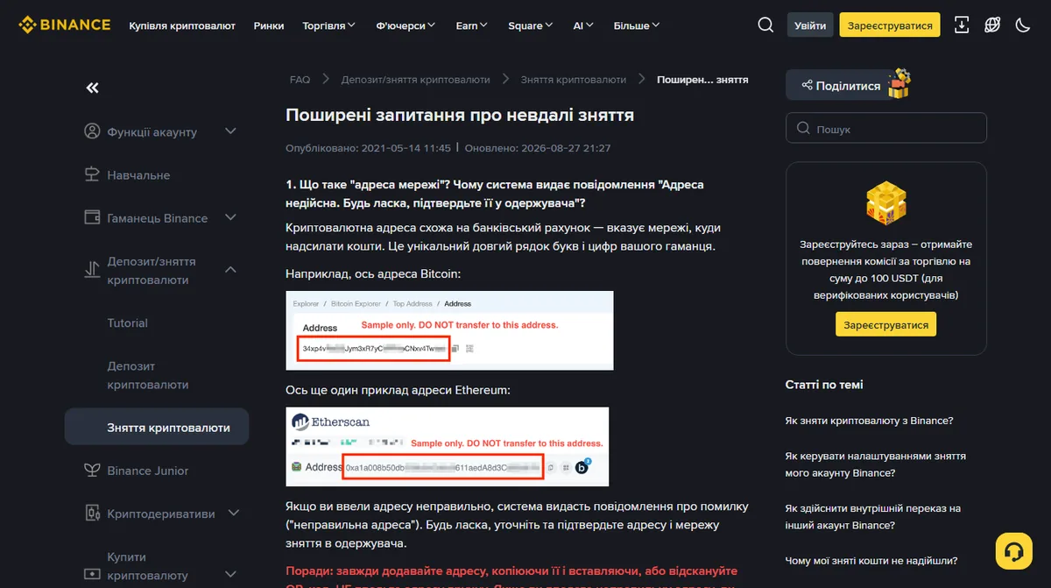The image size is (1051, 588).
Task: Open Earn dropdown menu
Action: (472, 25)
